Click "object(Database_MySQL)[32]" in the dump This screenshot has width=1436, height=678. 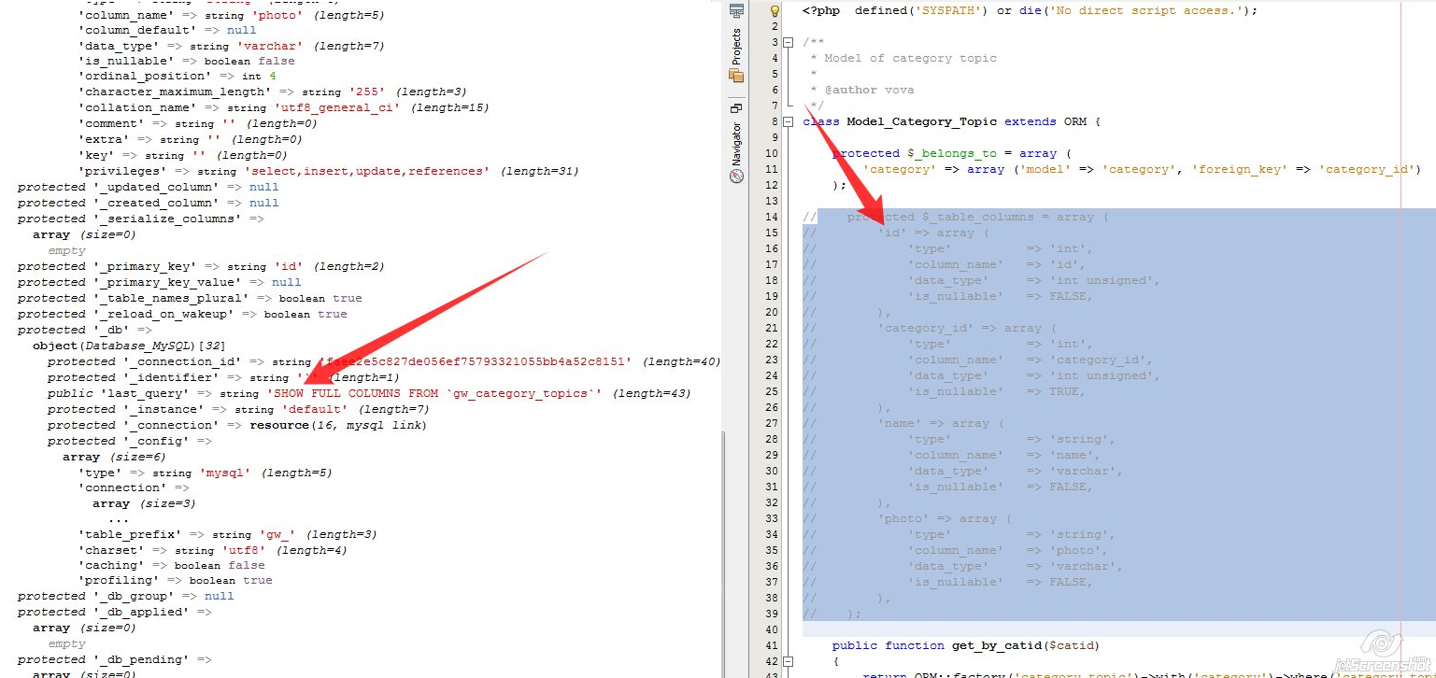pyautogui.click(x=127, y=346)
